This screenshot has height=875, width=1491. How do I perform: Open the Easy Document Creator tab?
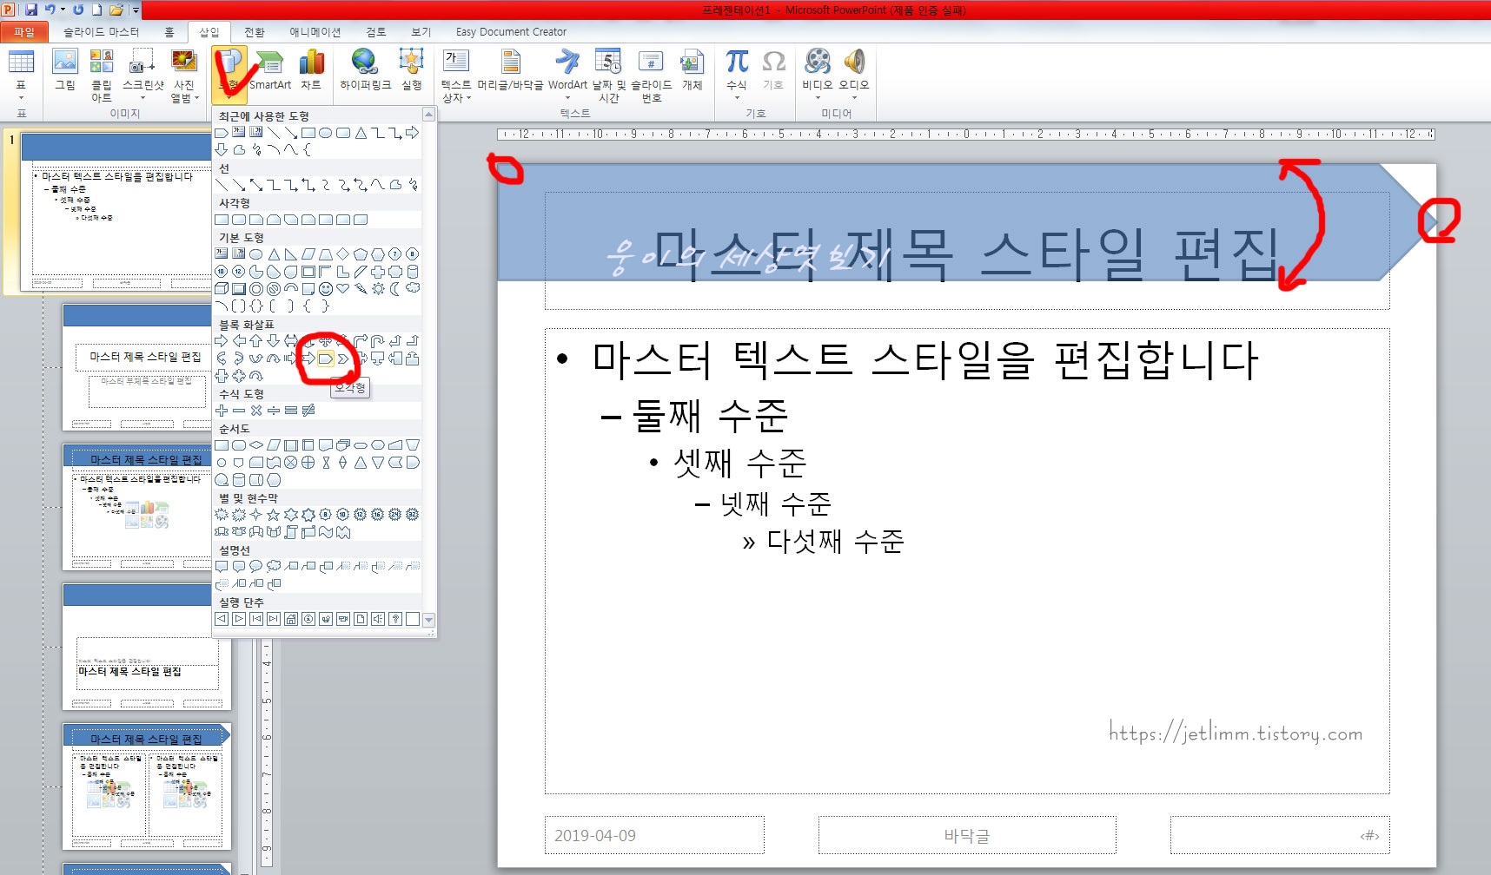511,32
